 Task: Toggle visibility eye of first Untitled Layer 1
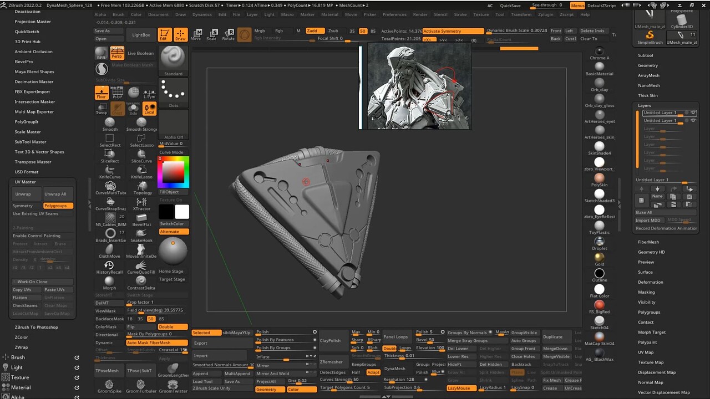(693, 113)
